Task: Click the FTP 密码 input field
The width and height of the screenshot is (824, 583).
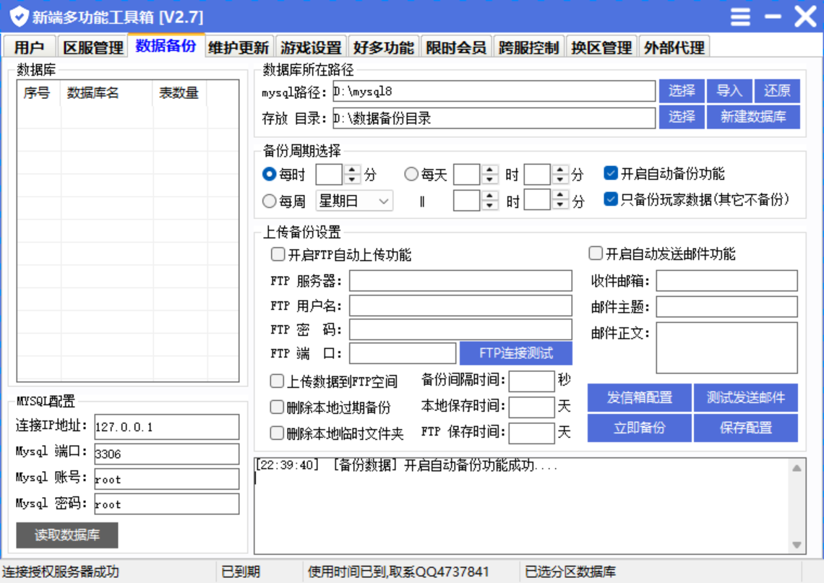Action: pyautogui.click(x=460, y=330)
